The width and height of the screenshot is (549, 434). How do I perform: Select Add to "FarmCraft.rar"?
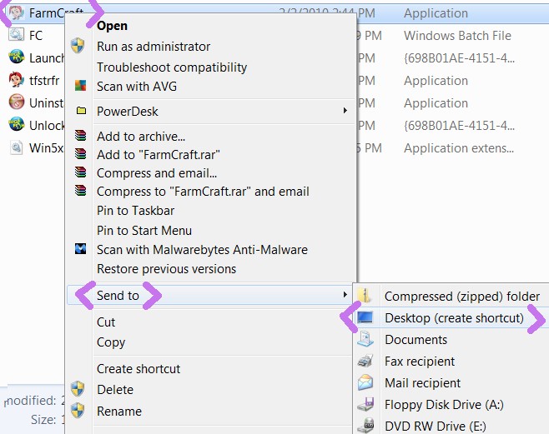[159, 154]
